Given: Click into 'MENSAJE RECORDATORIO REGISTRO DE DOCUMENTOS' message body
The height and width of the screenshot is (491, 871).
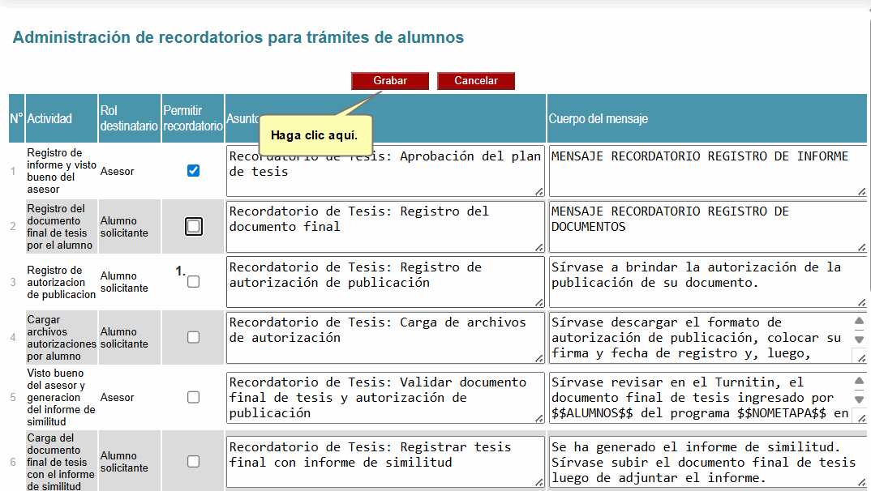Looking at the screenshot, I should point(706,226).
